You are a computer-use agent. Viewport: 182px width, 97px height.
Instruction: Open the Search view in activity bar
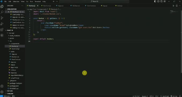tap(2, 12)
